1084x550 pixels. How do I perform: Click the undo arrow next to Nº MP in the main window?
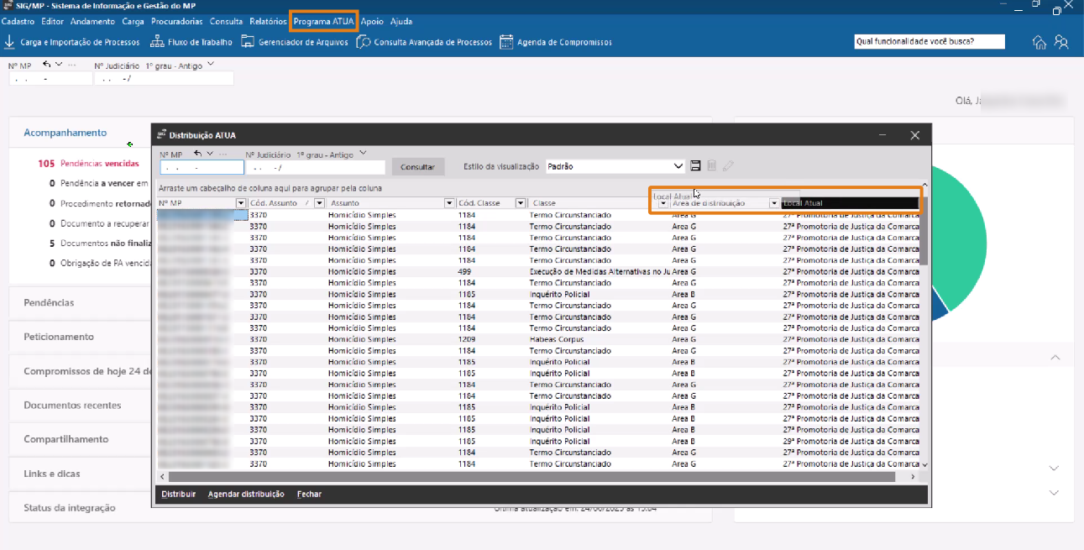[47, 65]
